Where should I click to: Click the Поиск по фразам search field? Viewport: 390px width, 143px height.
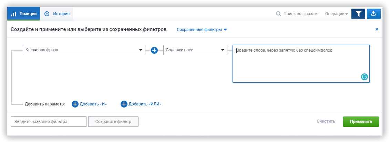(300, 14)
